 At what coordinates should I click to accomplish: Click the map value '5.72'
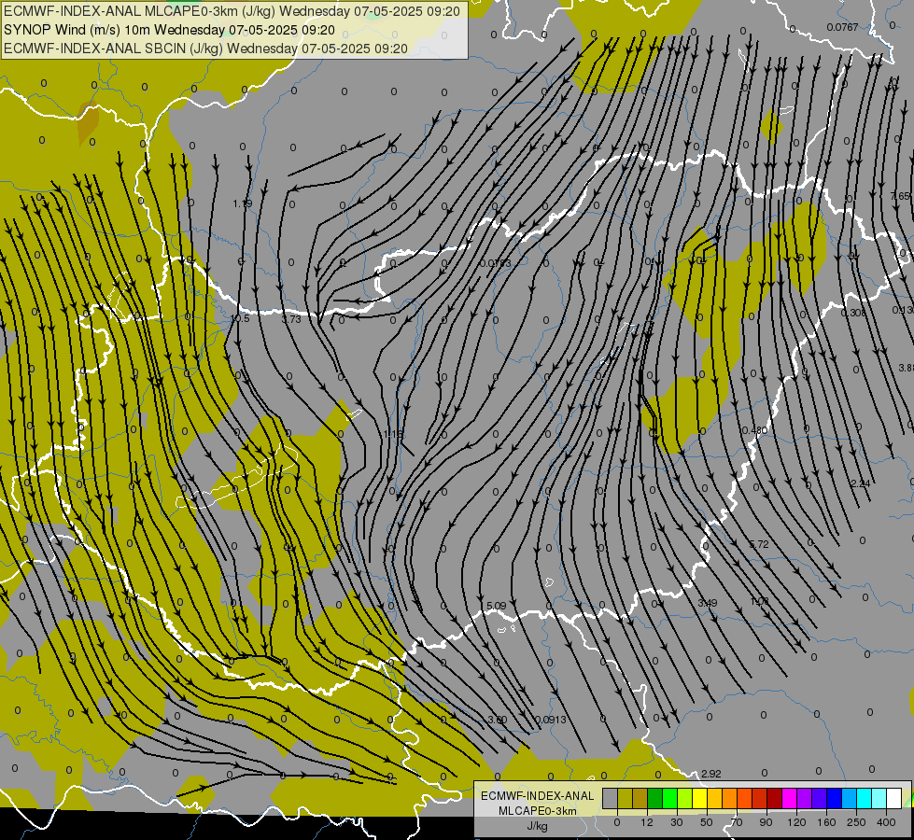click(759, 544)
